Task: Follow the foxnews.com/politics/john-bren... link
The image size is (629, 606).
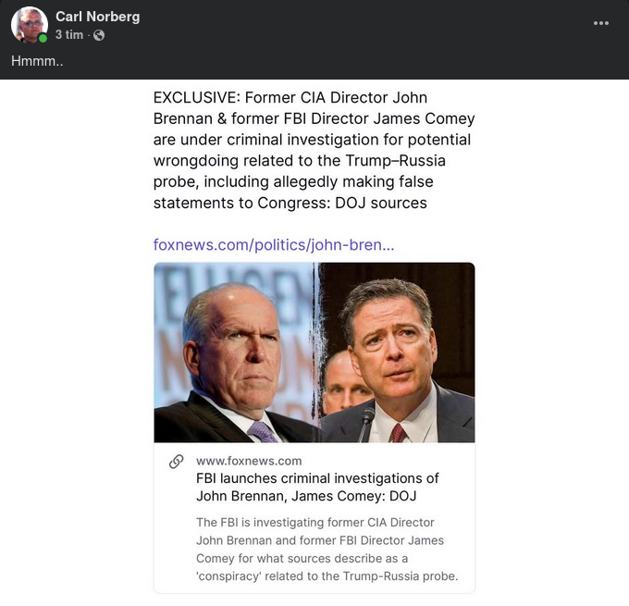Action: coord(274,245)
